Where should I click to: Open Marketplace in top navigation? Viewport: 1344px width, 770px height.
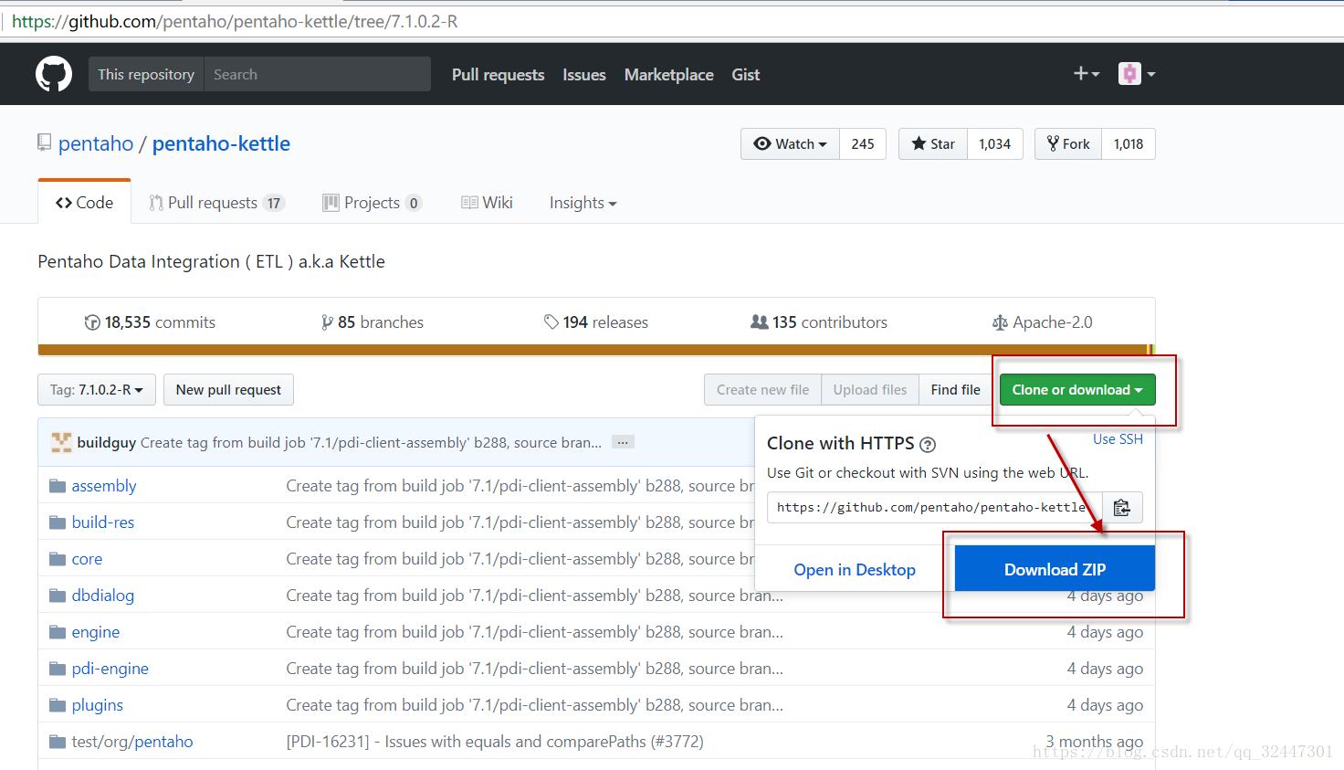tap(669, 75)
